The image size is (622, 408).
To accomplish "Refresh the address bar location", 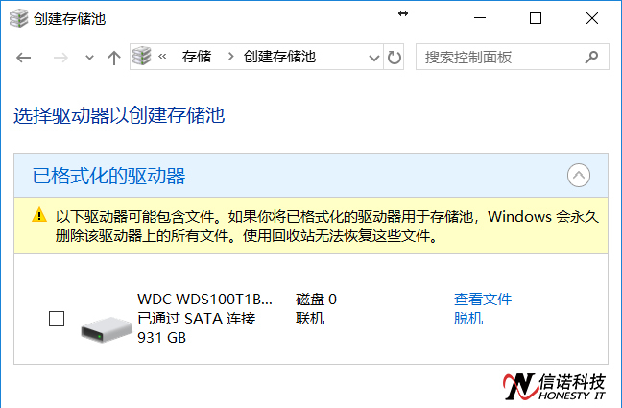I will tap(395, 58).
